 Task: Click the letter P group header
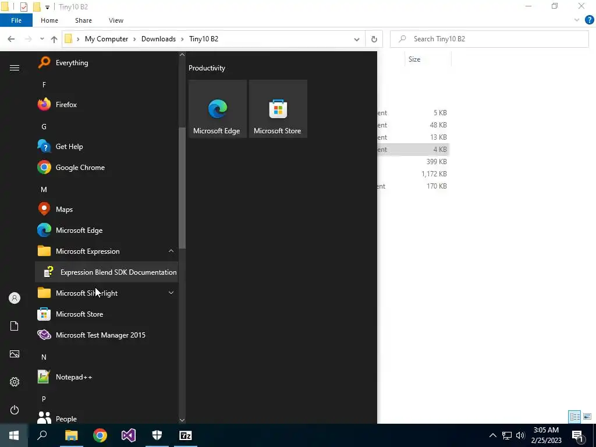(44, 399)
